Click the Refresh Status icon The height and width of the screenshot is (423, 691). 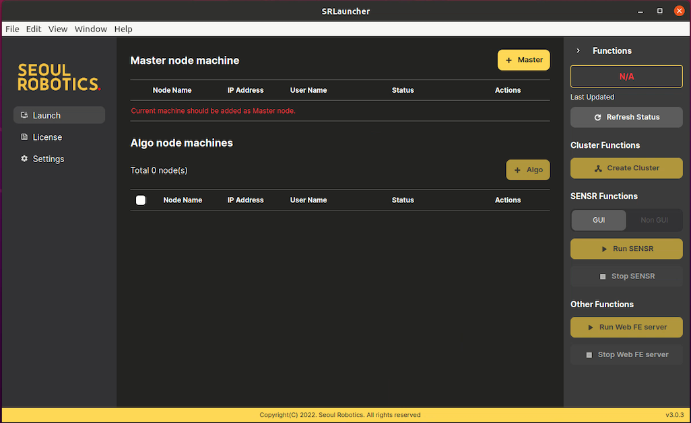[x=597, y=117]
